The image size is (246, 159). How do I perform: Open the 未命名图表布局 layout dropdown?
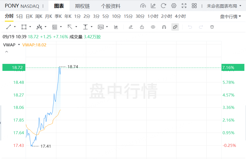[224, 6]
